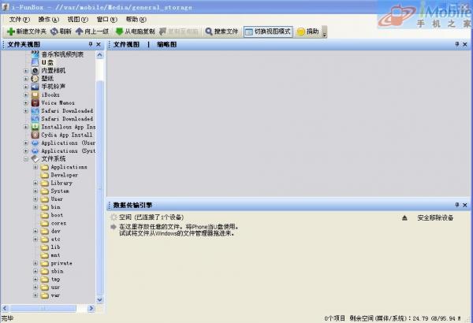Select the User folder
Viewport: 473px width, 323px height.
click(57, 199)
